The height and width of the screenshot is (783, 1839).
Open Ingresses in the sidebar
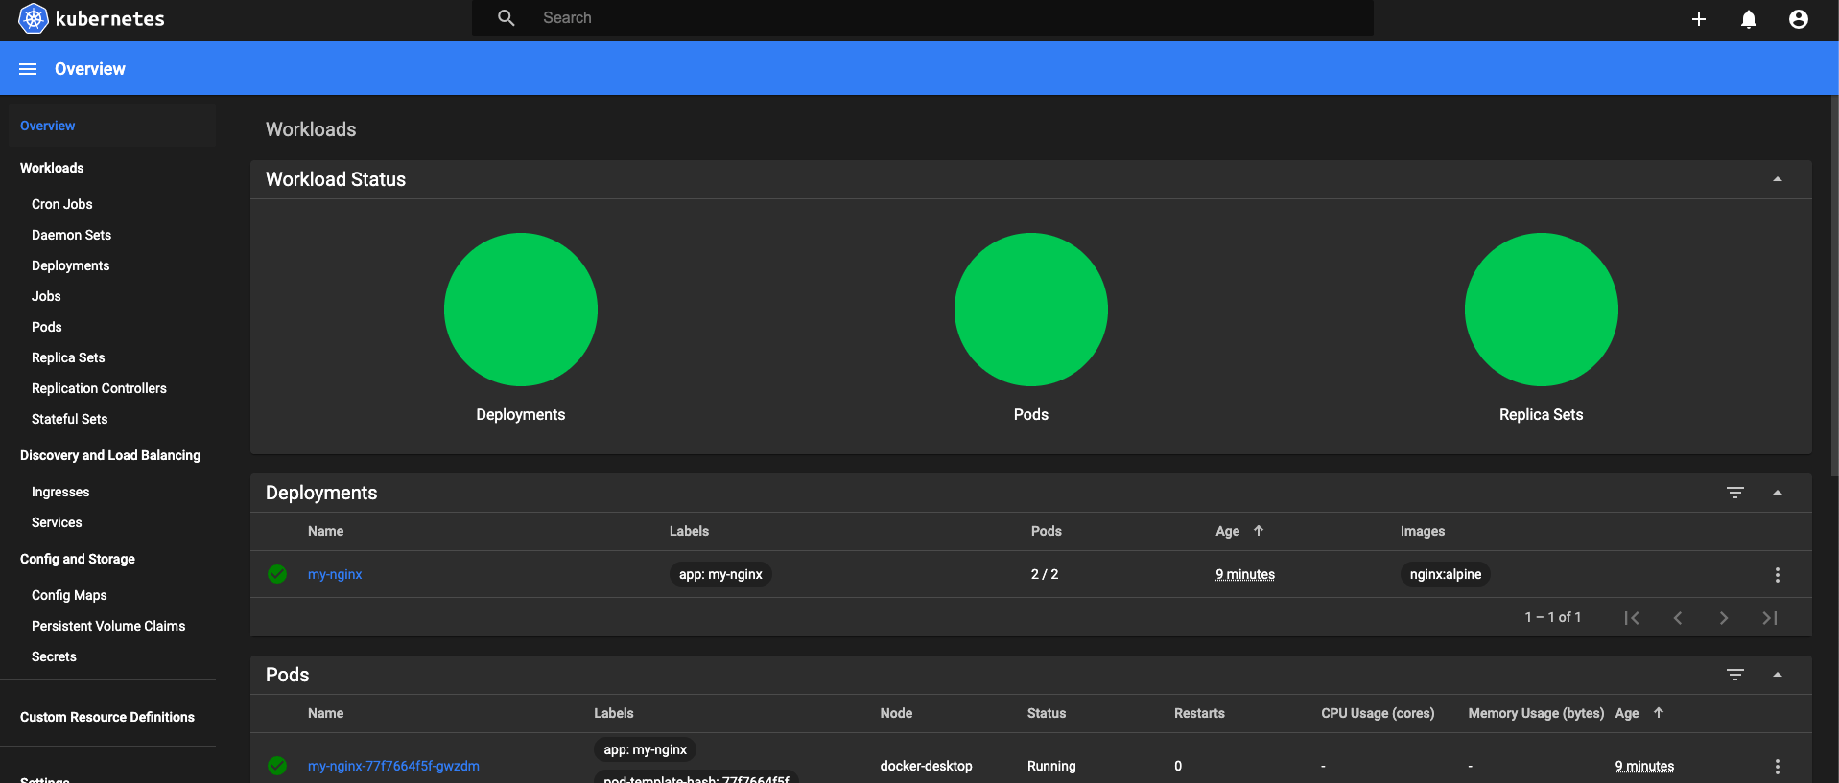[x=60, y=492]
